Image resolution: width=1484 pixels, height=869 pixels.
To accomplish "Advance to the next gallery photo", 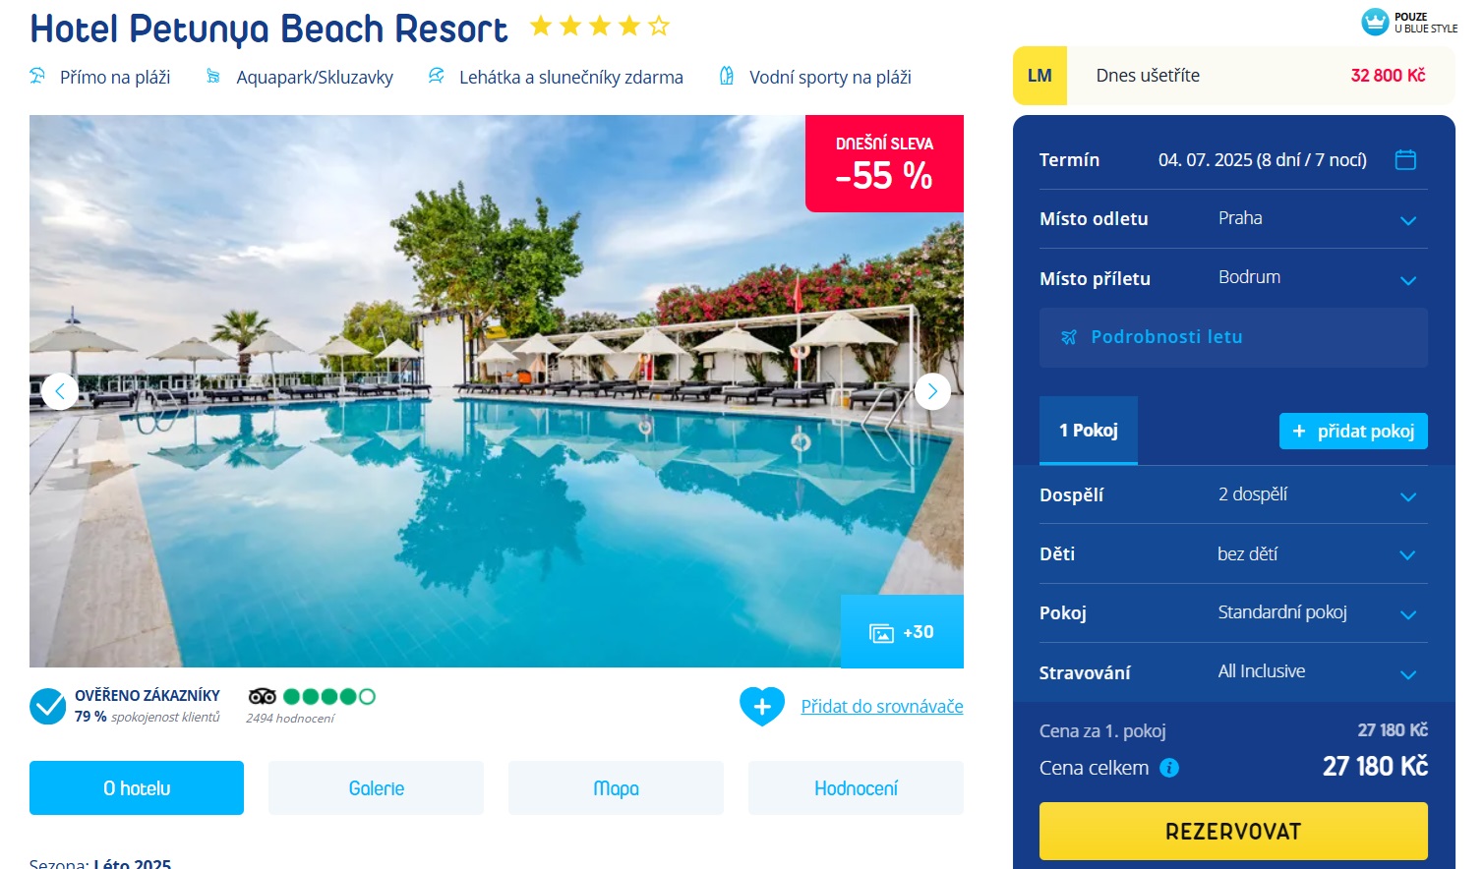I will tap(932, 391).
